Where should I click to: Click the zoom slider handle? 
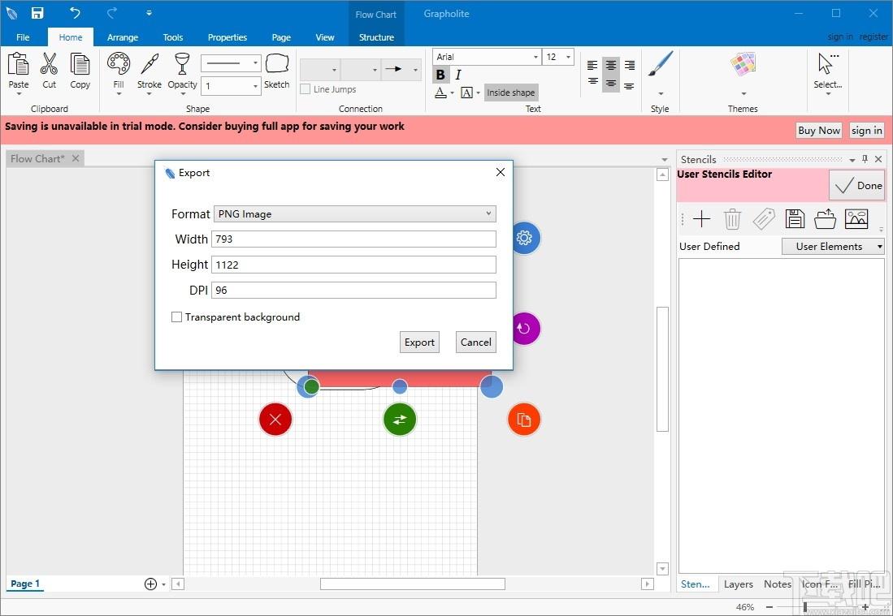click(804, 607)
